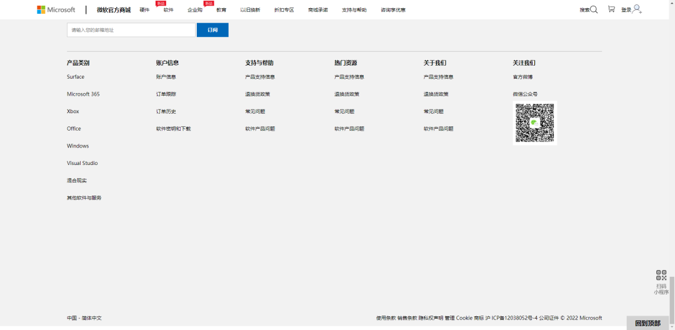Open the 混合现实 footer link
Viewport: 675px width, 330px height.
tap(77, 181)
